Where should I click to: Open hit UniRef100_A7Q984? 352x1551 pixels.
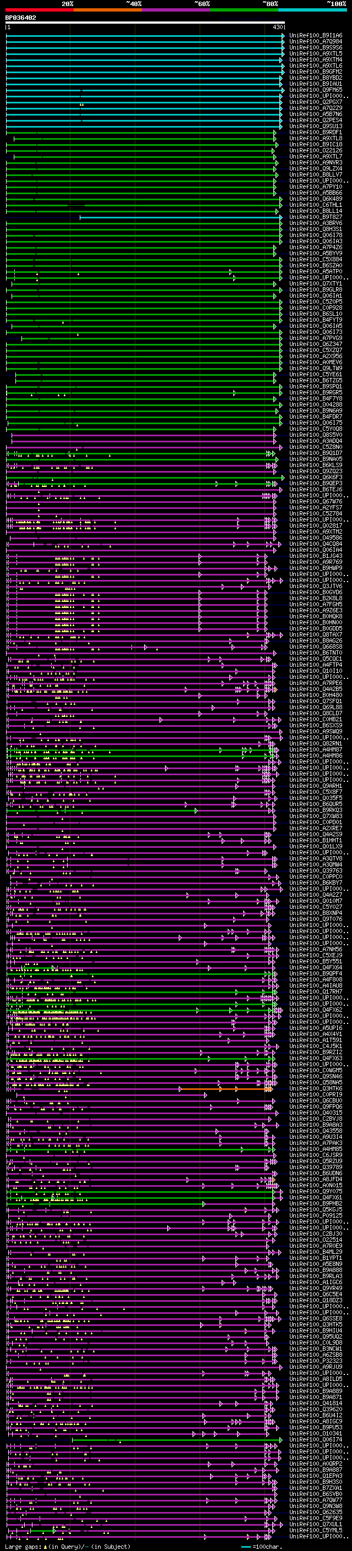pos(316,42)
